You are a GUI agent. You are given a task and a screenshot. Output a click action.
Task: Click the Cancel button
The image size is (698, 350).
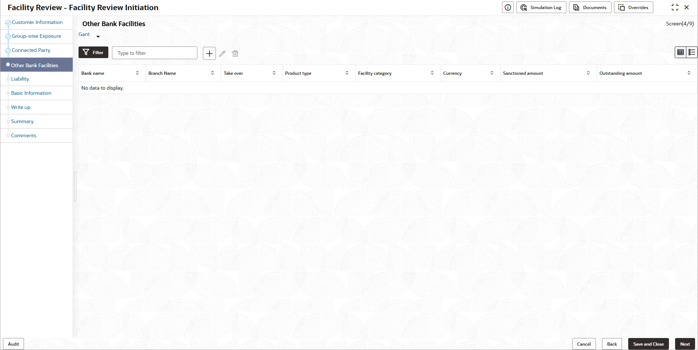584,344
